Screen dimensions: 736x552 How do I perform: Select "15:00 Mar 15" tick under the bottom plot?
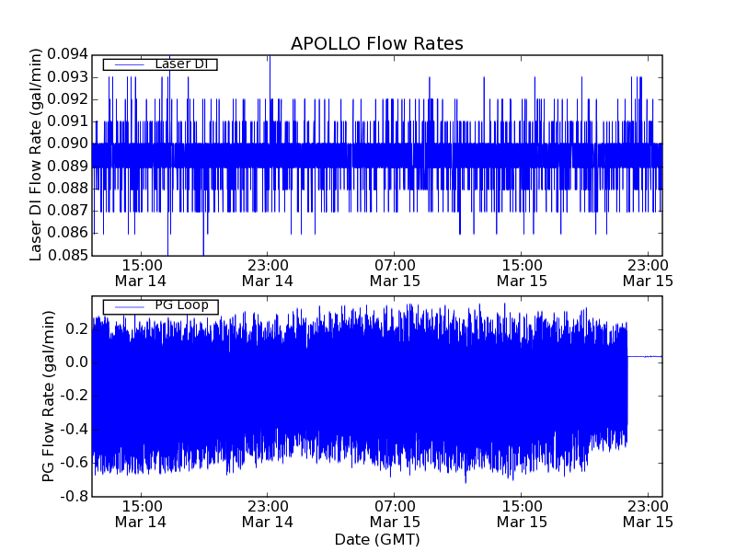click(x=522, y=513)
